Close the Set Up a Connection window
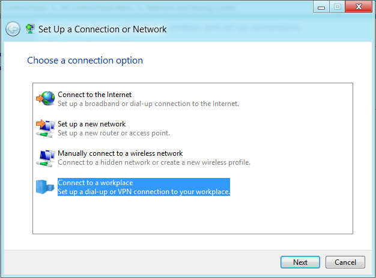The width and height of the screenshot is (376, 278). 359,7
